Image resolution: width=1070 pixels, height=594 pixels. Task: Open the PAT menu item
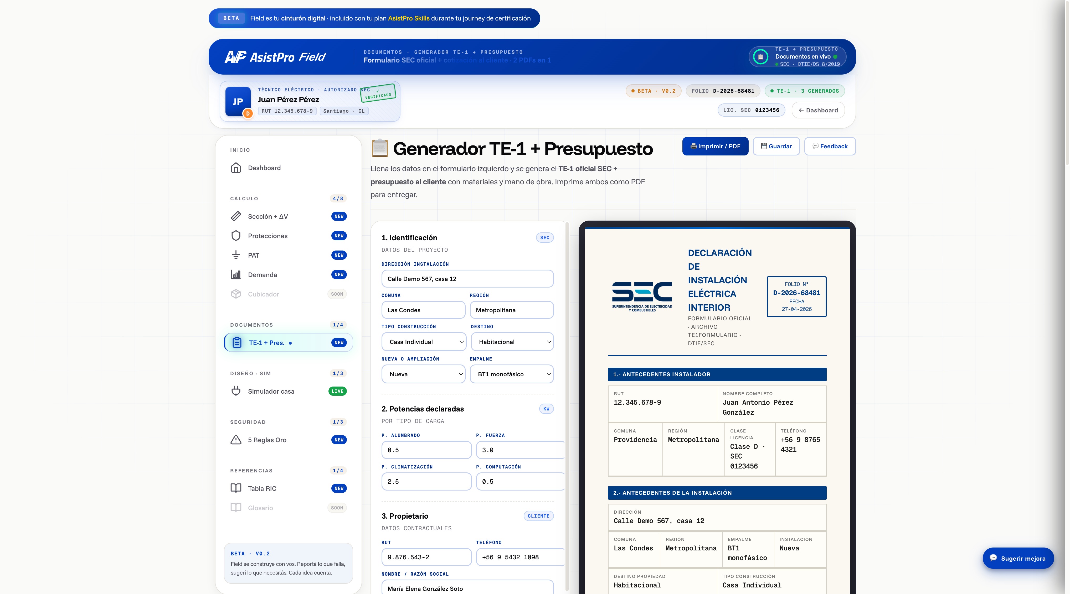point(288,255)
